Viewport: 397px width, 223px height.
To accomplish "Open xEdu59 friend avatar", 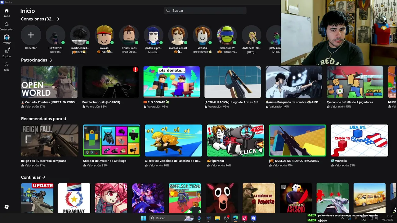I will click(x=202, y=35).
